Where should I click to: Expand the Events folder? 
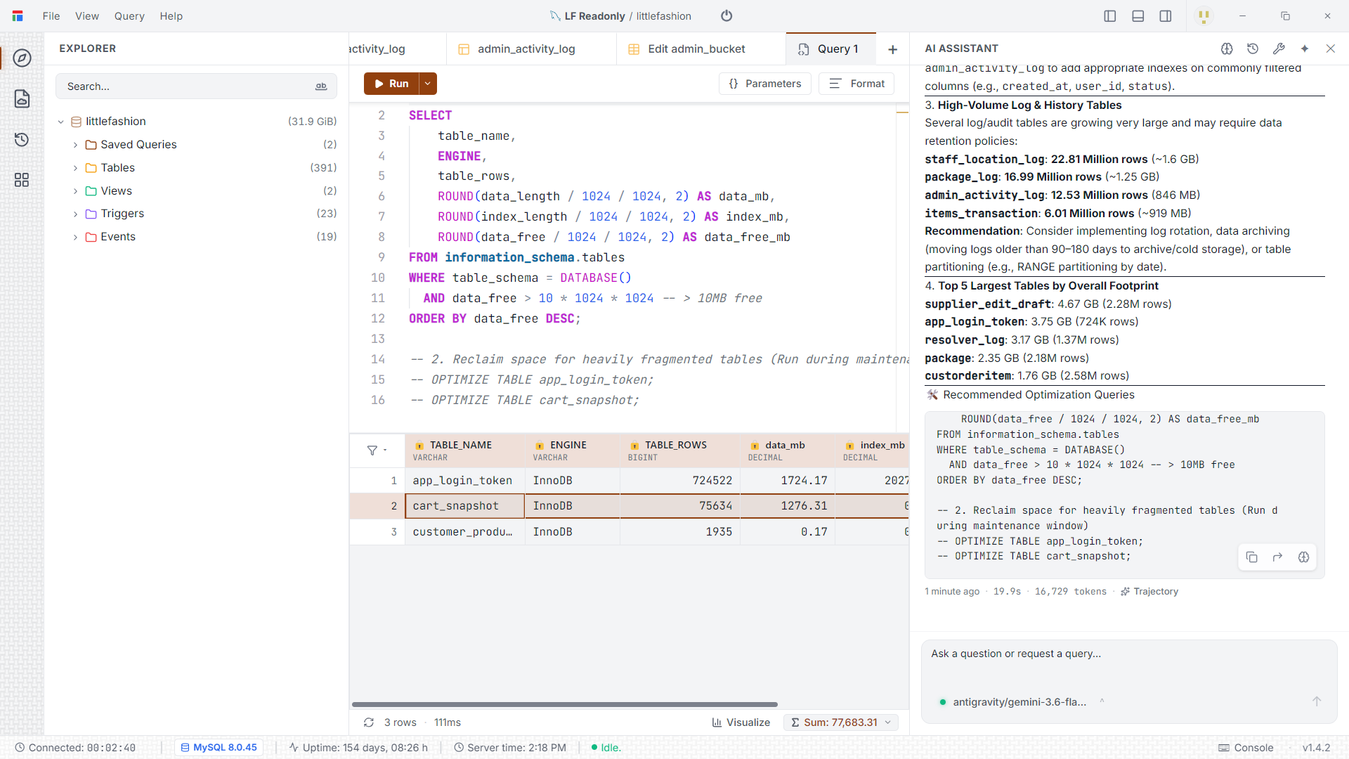point(76,237)
